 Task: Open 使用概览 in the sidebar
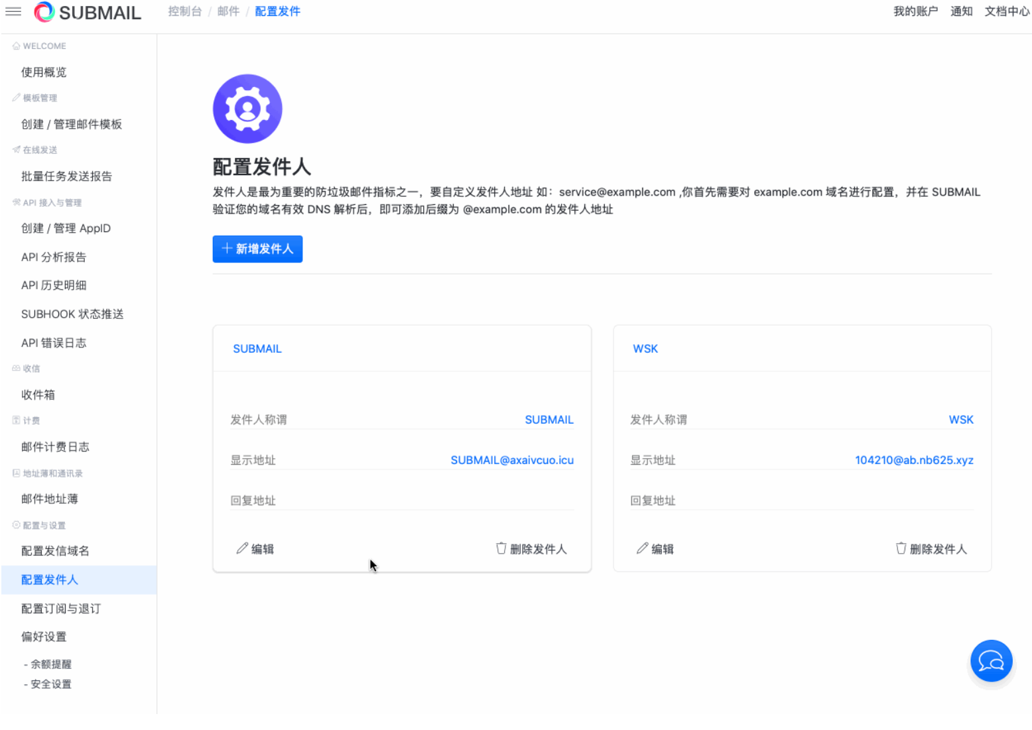click(44, 72)
